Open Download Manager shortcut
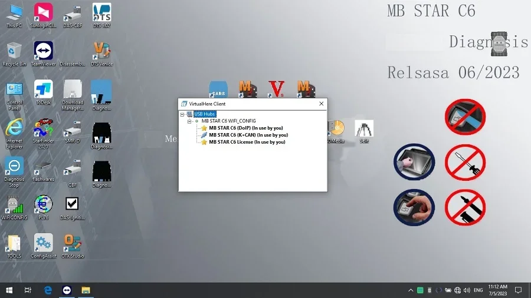 (x=73, y=95)
